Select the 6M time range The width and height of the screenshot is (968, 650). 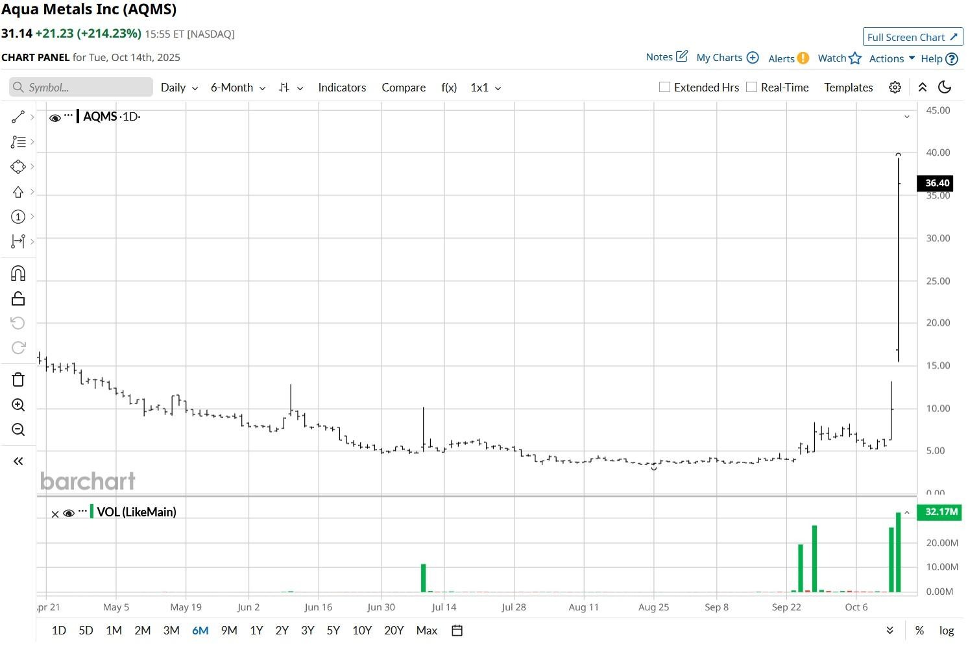point(200,631)
